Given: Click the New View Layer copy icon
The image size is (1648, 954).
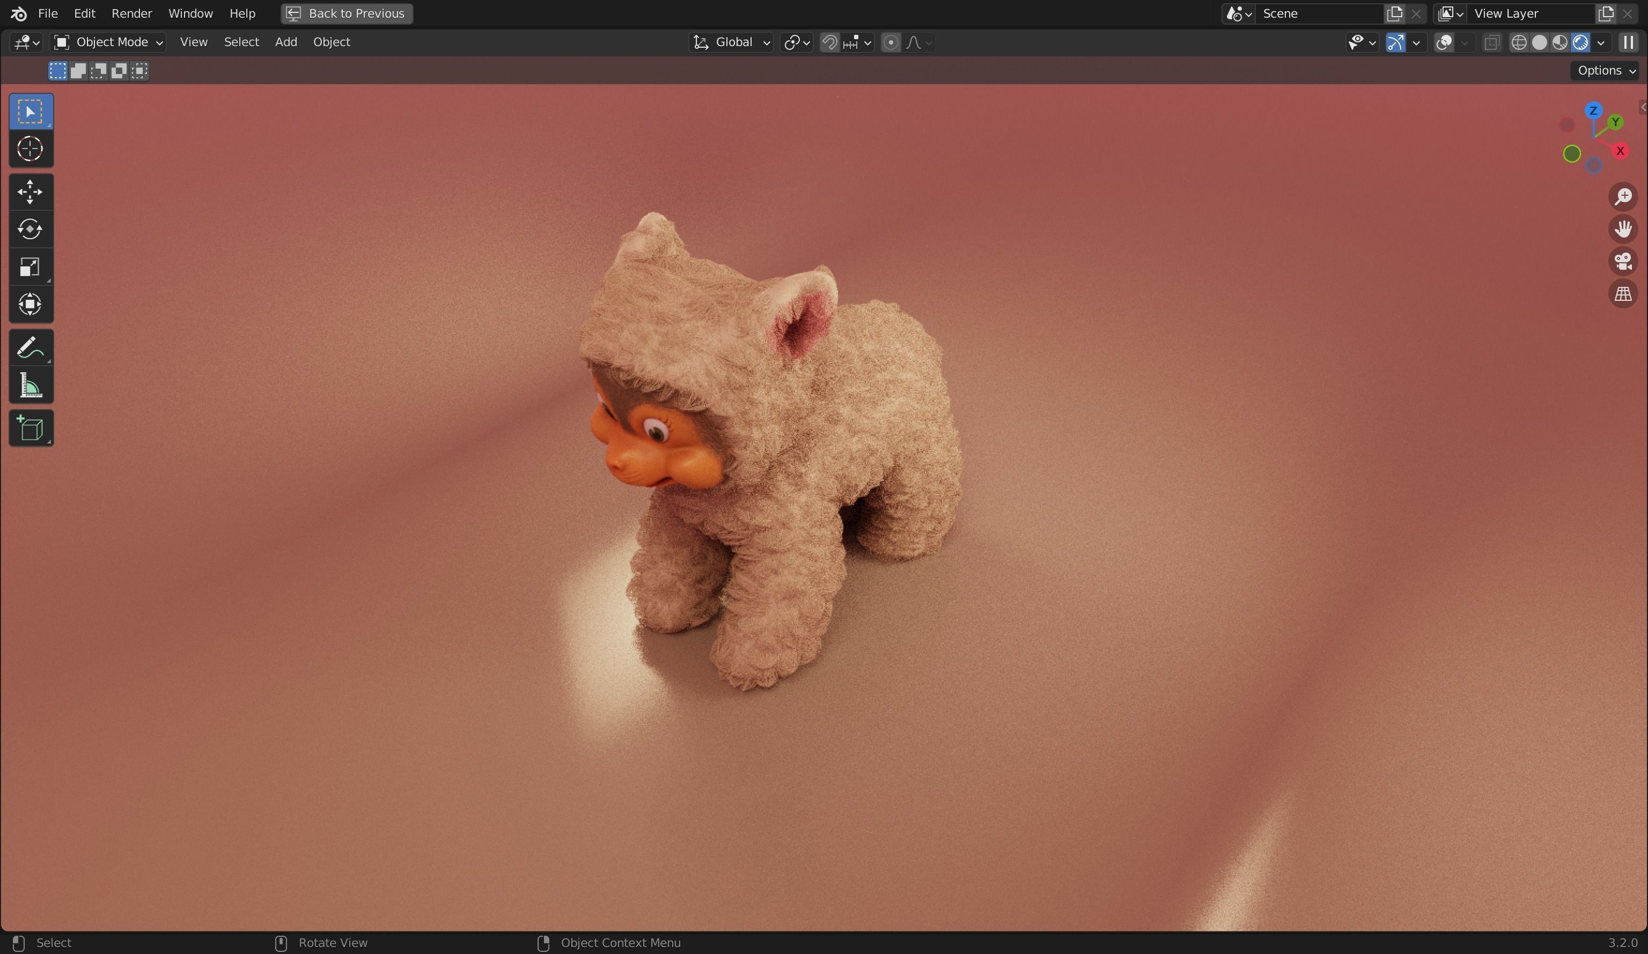Looking at the screenshot, I should pos(1606,13).
